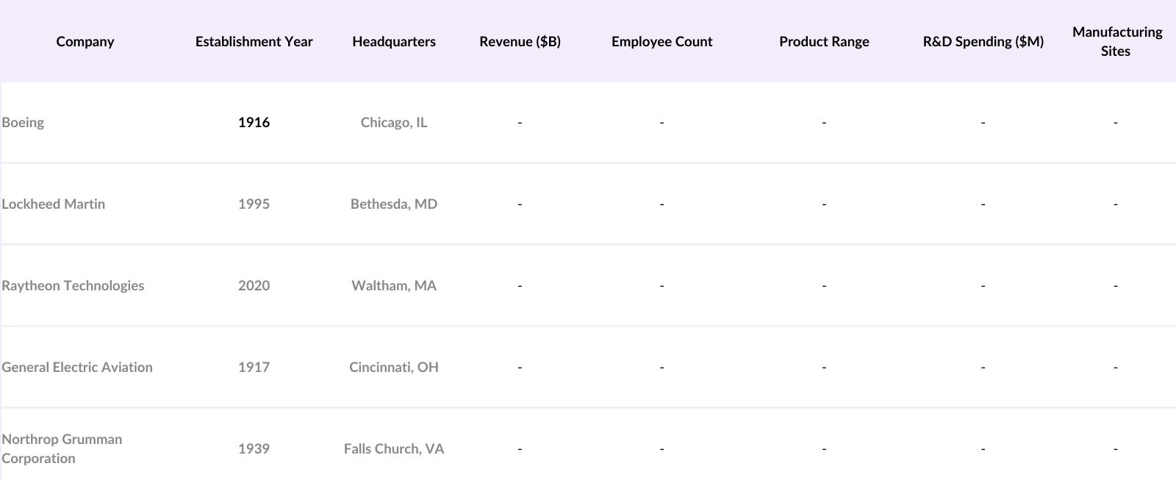Select the Lockheed Martin row name
The image size is (1176, 480).
[x=53, y=204]
